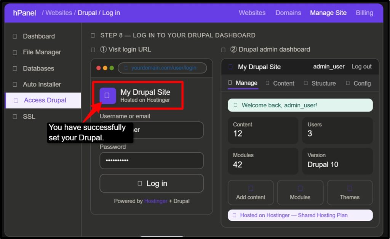The width and height of the screenshot is (390, 239).
Task: Click the Hostinger link in the footer
Action: (155, 201)
